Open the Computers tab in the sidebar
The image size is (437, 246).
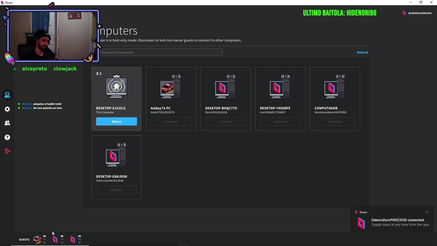point(7,95)
